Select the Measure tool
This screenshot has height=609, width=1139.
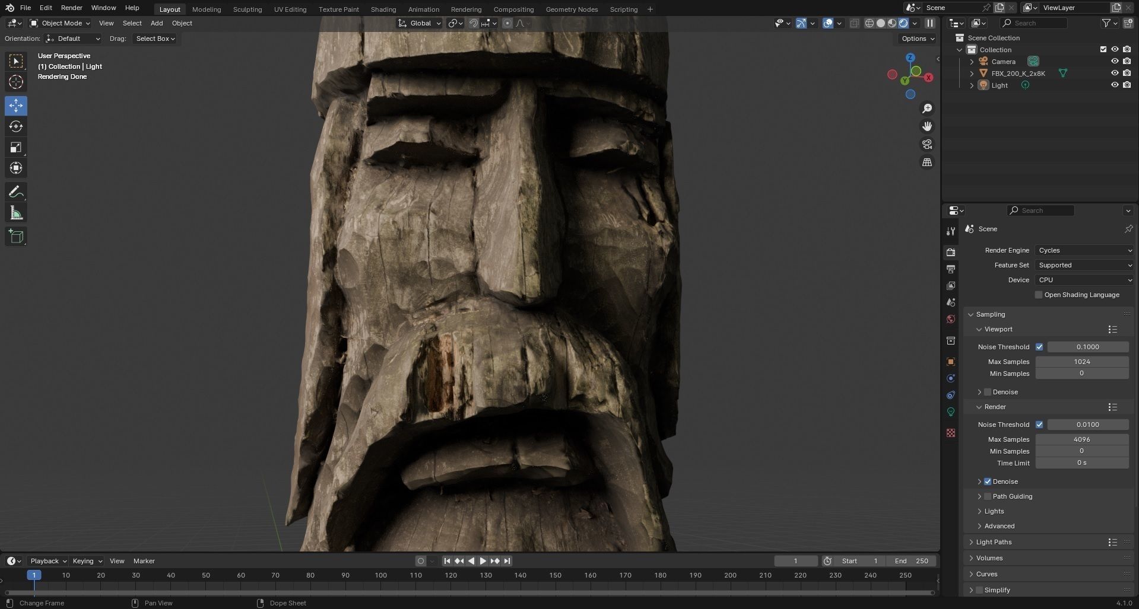(16, 212)
